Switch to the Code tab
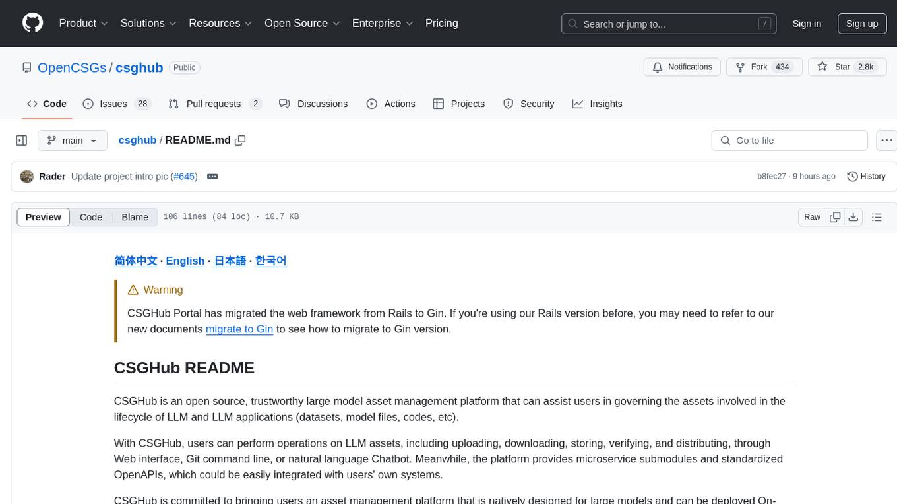 tap(47, 104)
